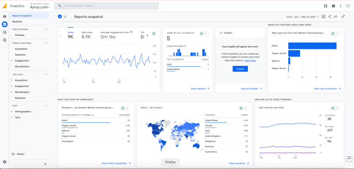
Task: Open the View all insights link
Action: pyautogui.click(x=251, y=89)
